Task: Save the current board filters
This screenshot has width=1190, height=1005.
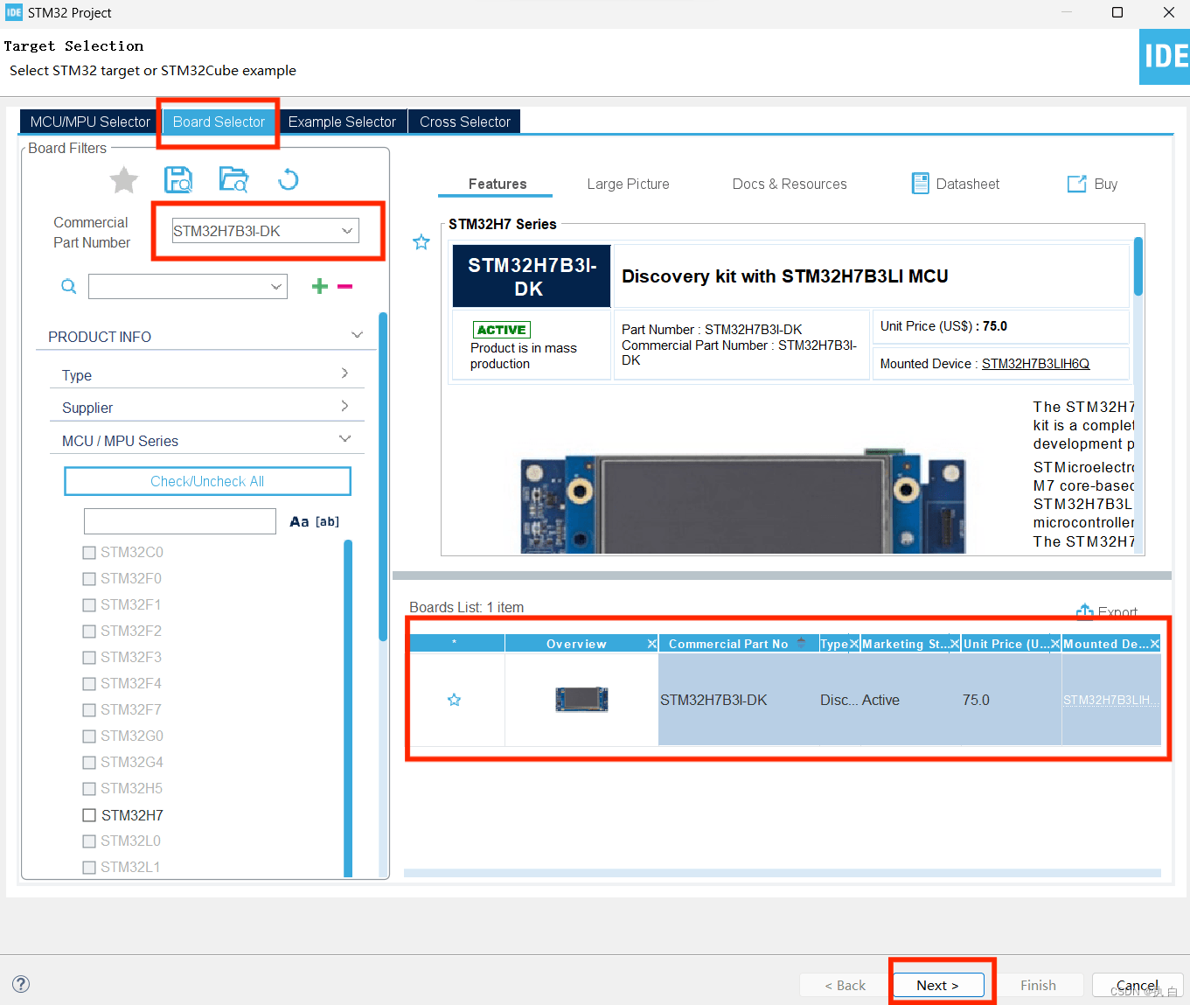Action: click(x=177, y=179)
